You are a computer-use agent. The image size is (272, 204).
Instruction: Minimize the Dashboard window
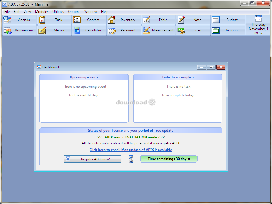pos(201,67)
